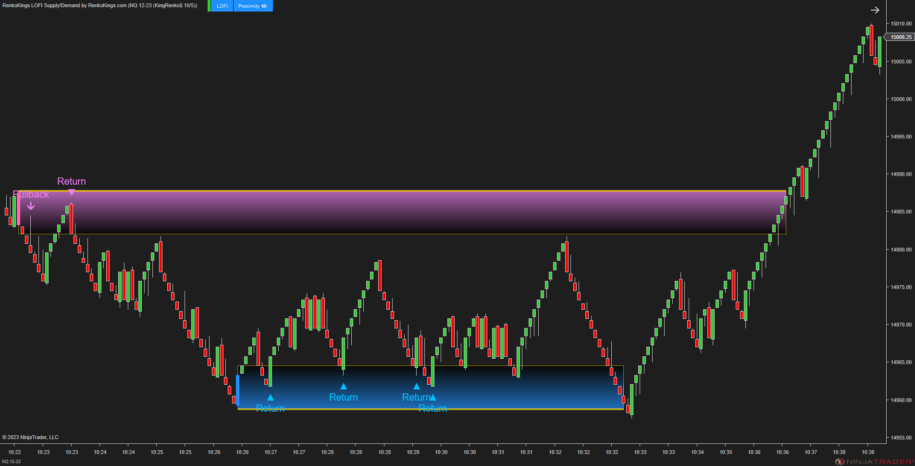Screen dimensions: 915x466
Task: Click the speaker icon on the Proximity button
Action: pos(263,6)
